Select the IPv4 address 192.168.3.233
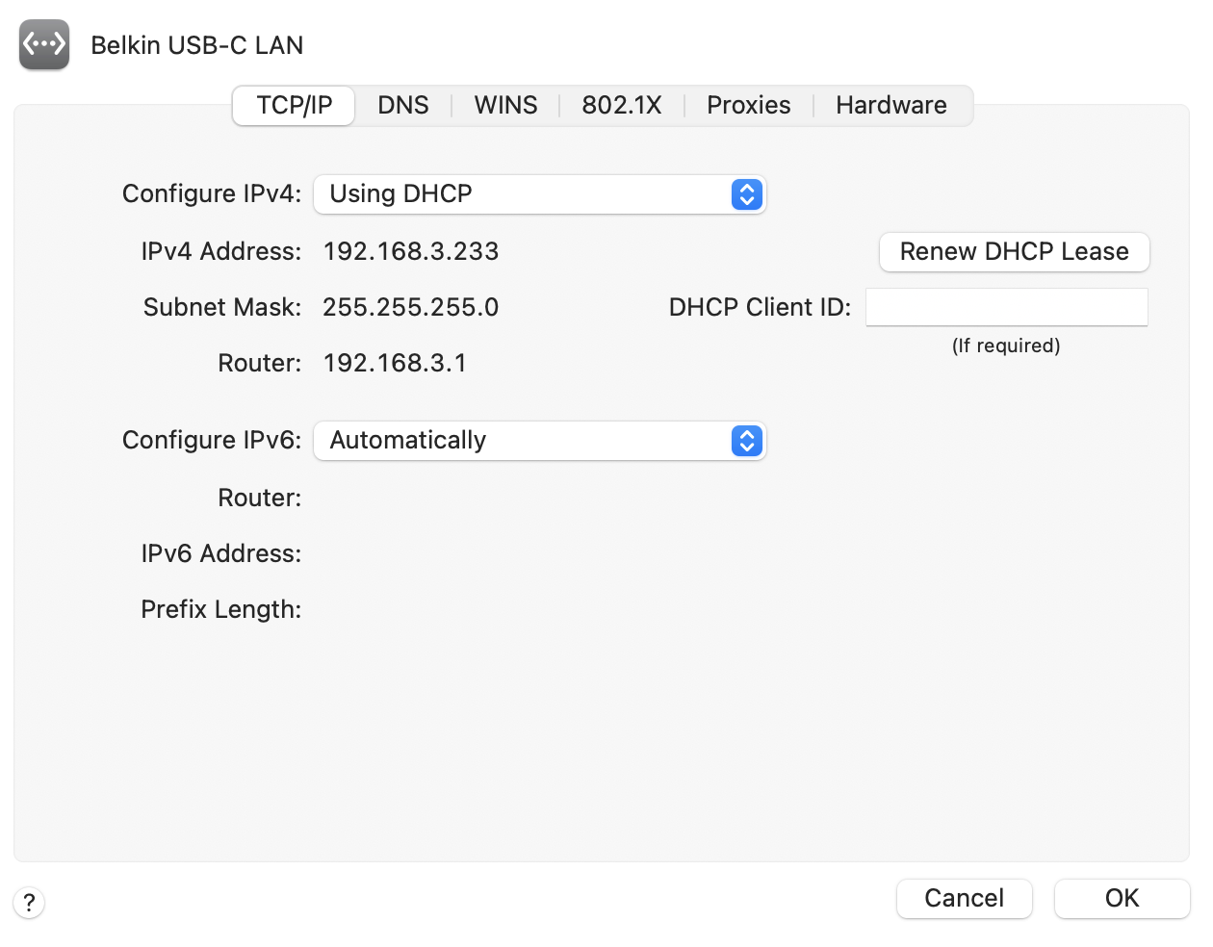 tap(411, 252)
